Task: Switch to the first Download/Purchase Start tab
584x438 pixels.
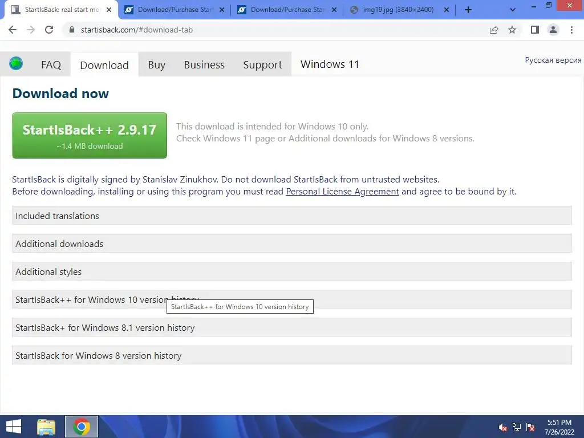Action: coord(174,10)
